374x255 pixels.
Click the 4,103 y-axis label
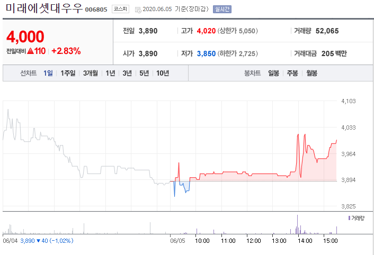pos(348,101)
